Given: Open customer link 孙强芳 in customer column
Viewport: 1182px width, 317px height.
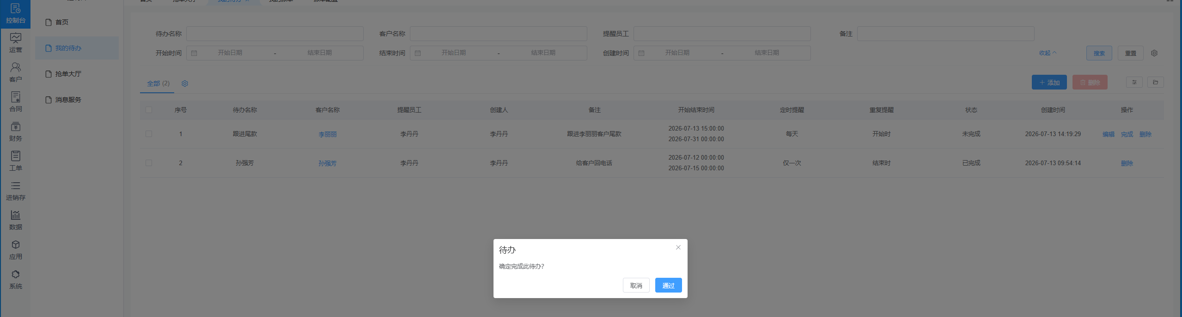Looking at the screenshot, I should click(x=327, y=163).
